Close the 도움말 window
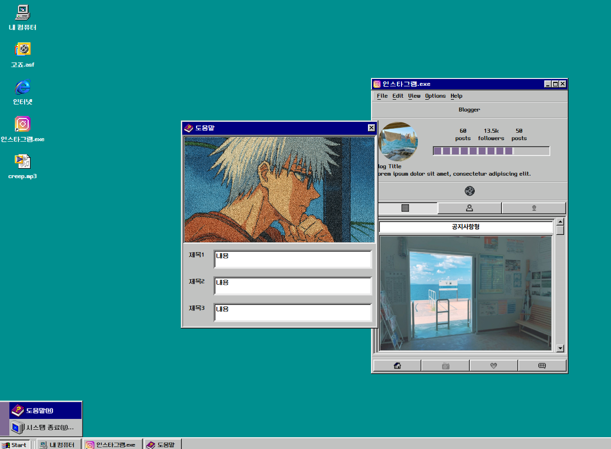 tap(371, 128)
